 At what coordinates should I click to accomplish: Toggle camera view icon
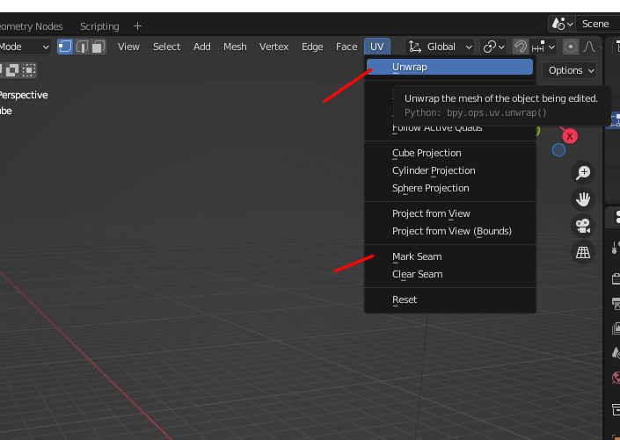tap(583, 226)
